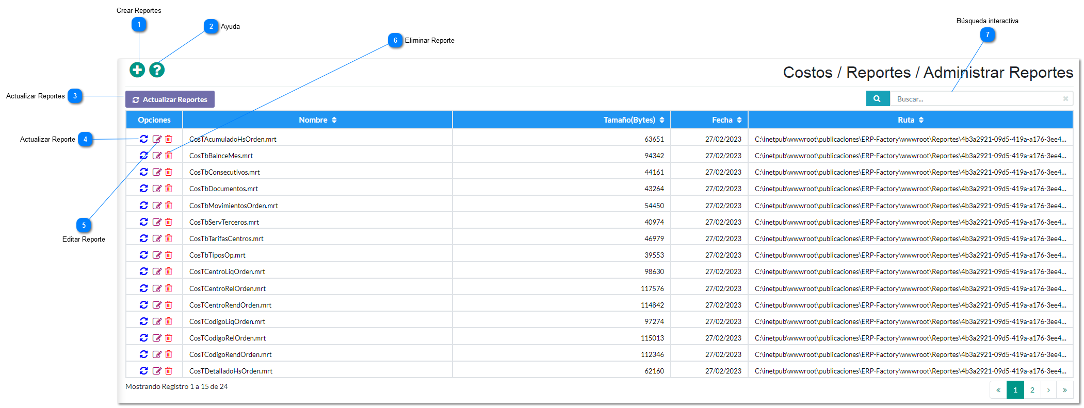Delete report CosTbDocumentos.mrt

pyautogui.click(x=169, y=189)
